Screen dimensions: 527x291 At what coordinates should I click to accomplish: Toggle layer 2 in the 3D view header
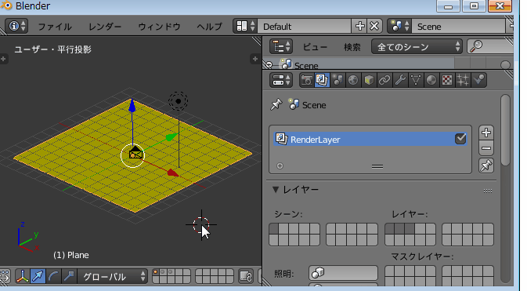pyautogui.click(x=163, y=272)
